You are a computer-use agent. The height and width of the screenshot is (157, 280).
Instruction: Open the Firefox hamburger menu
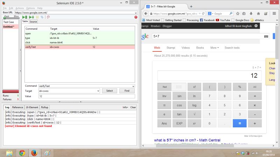[x=274, y=14]
